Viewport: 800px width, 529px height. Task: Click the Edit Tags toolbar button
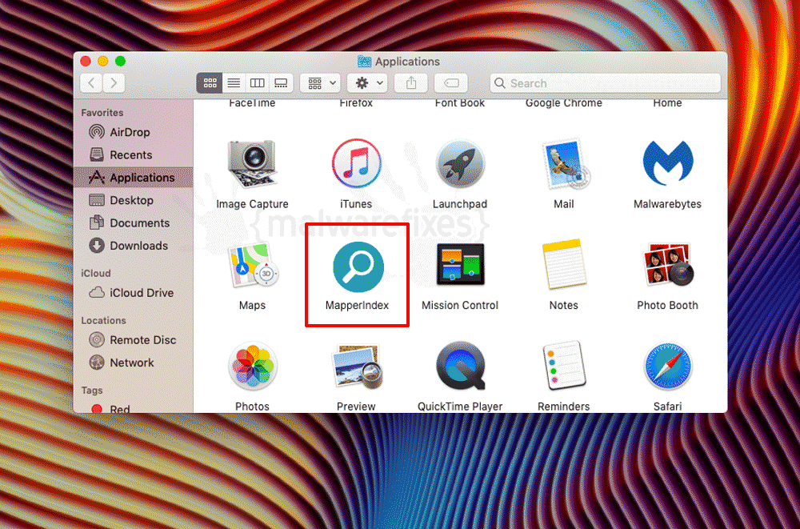pos(451,82)
